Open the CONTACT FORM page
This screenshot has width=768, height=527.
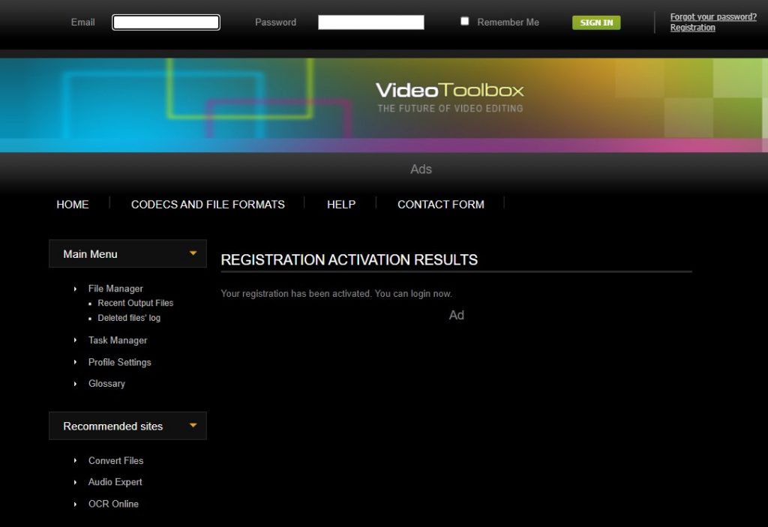pos(440,204)
